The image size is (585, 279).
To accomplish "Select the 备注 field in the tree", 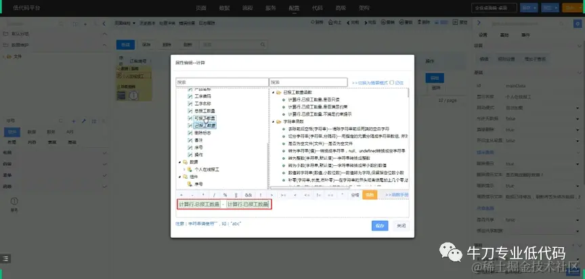I will 198,140.
